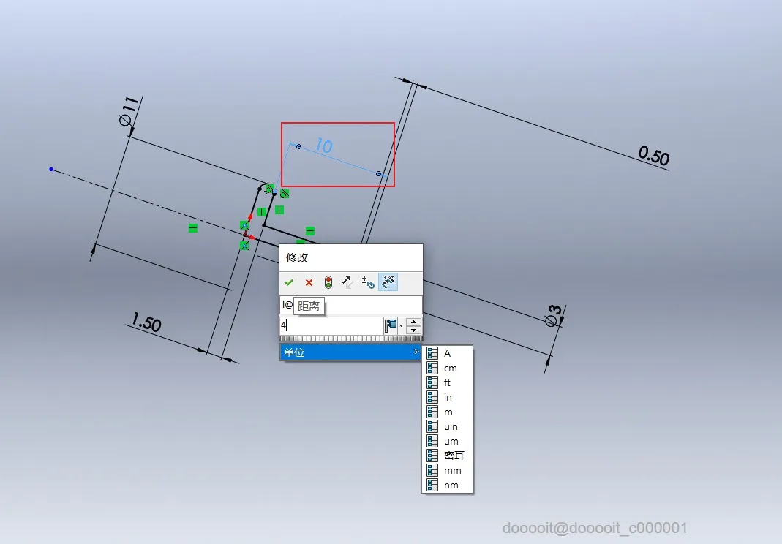Image resolution: width=782 pixels, height=544 pixels.
Task: Select the blue 10 dimension in sketch
Action: [x=324, y=146]
